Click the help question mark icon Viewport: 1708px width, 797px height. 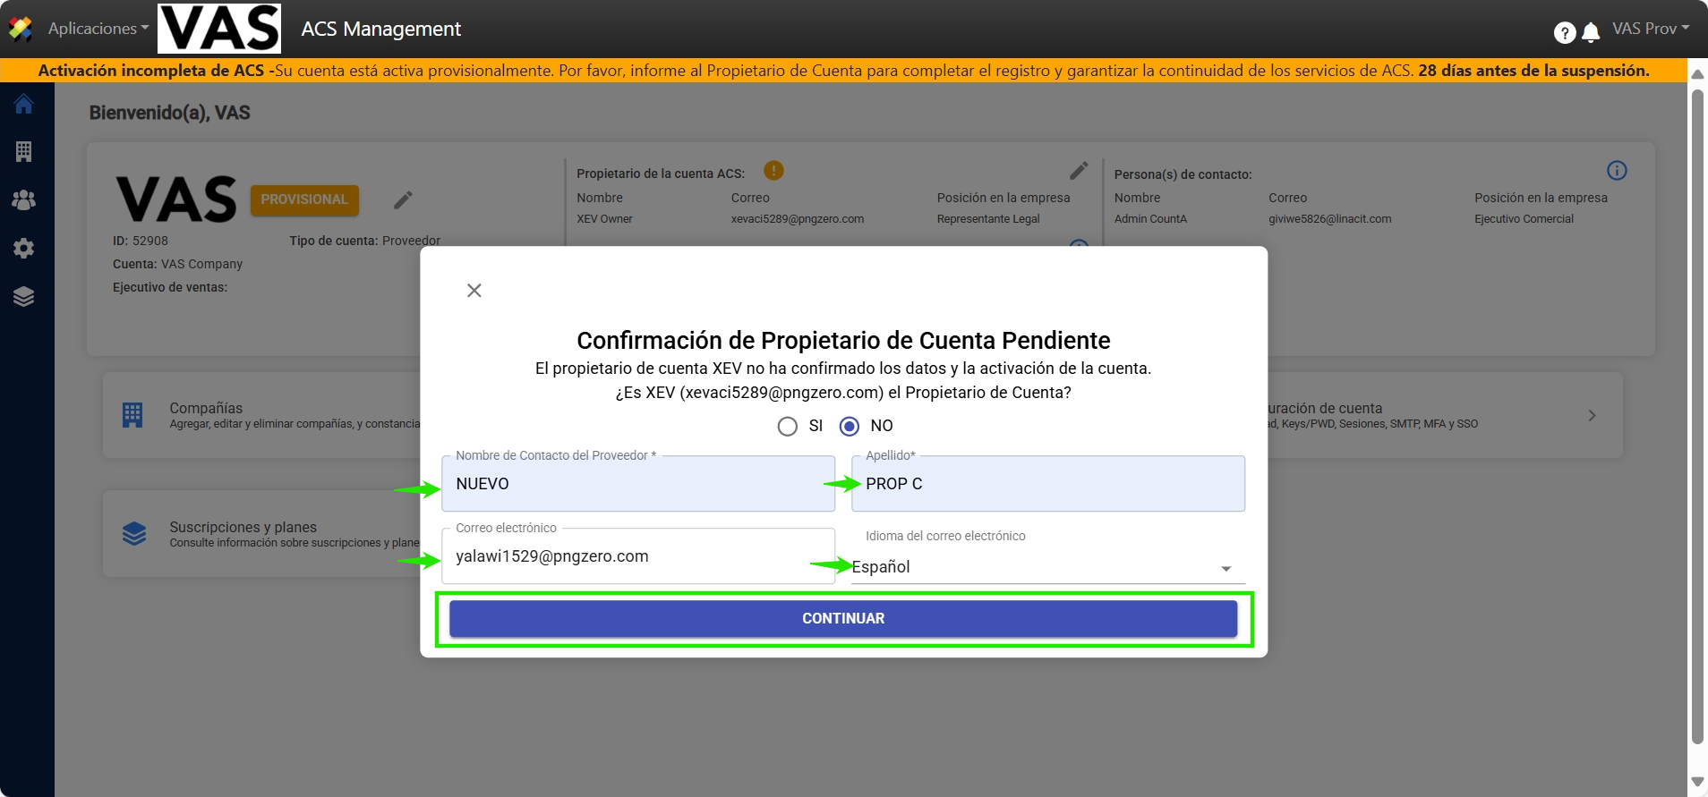click(x=1564, y=33)
